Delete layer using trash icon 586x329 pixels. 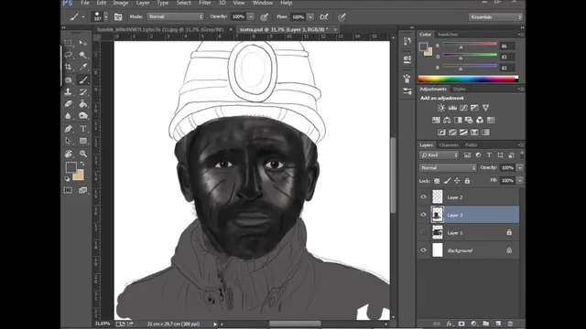click(510, 324)
